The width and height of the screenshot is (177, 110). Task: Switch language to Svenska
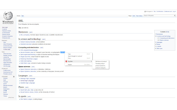tap(6, 94)
